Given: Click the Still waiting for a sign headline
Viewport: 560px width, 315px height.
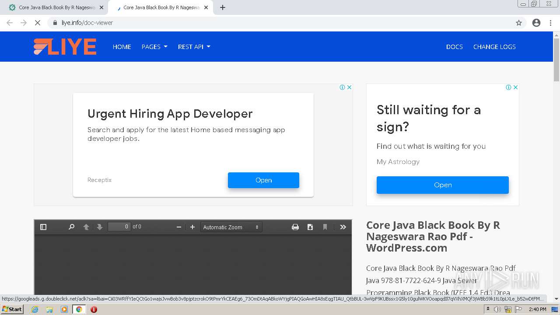Looking at the screenshot, I should (x=429, y=118).
